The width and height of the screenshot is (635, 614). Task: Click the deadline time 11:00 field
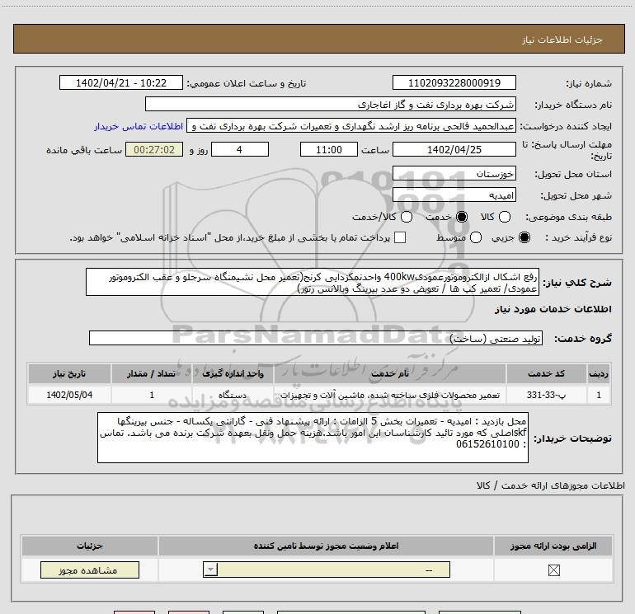[x=329, y=149]
